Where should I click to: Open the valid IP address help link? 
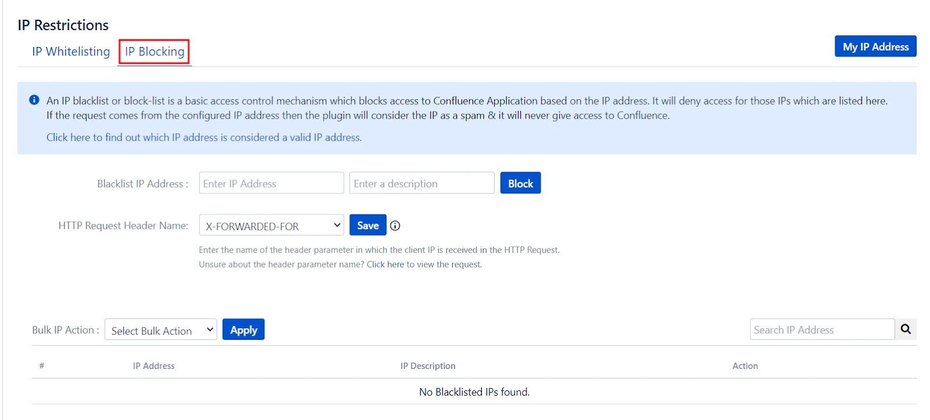click(x=203, y=138)
